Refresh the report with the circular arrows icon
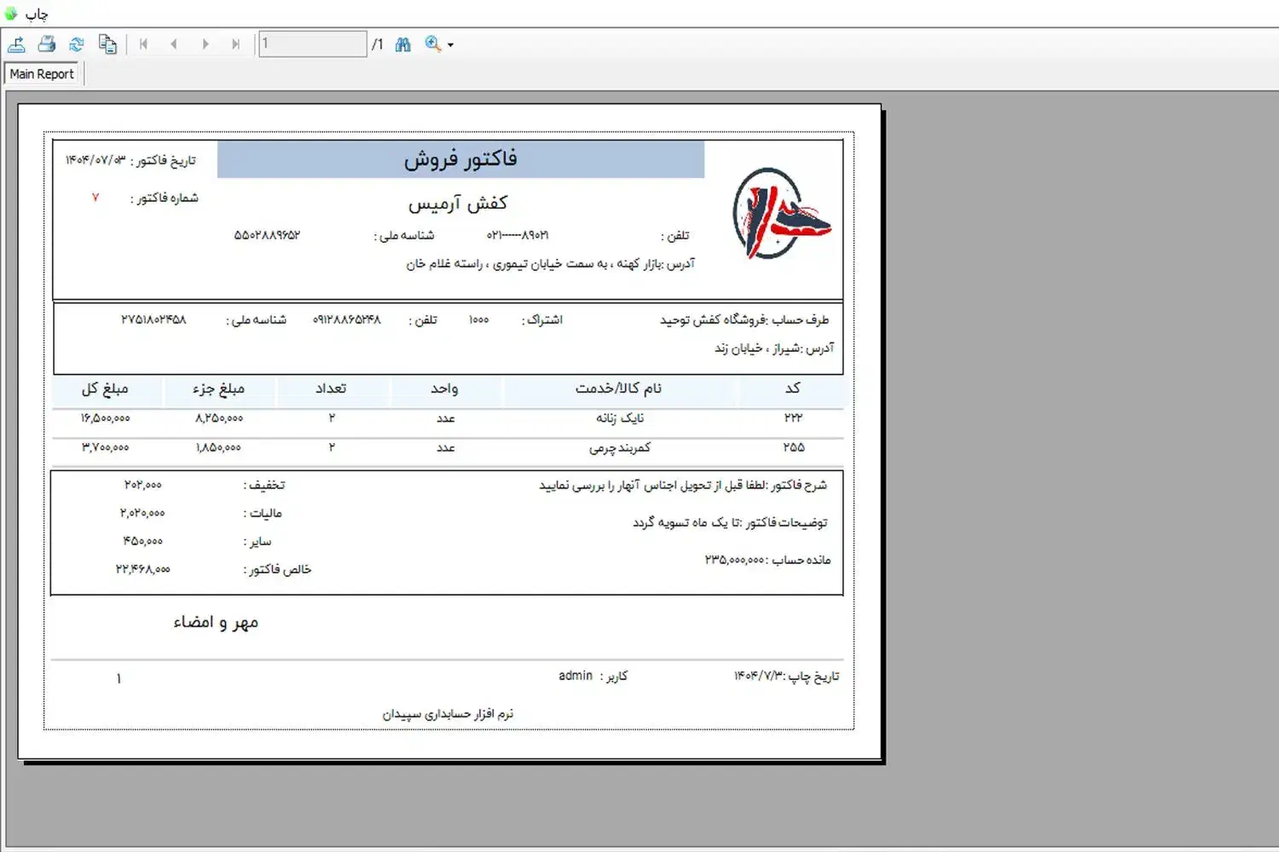Viewport: 1279px width, 852px height. tap(77, 44)
